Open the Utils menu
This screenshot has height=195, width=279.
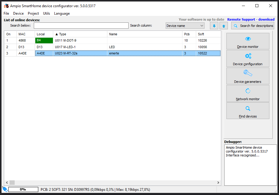pyautogui.click(x=46, y=13)
